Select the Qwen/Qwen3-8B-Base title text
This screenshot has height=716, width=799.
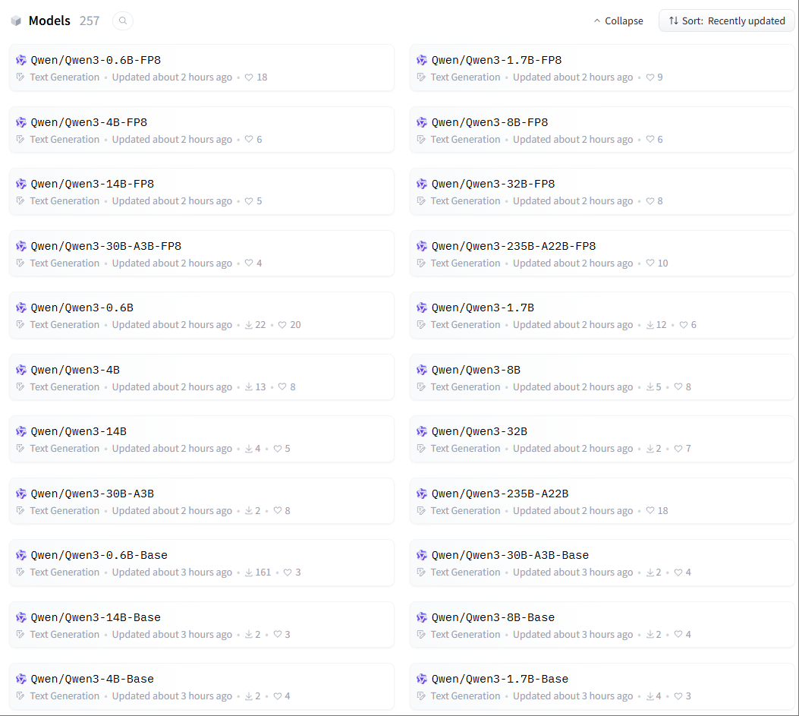493,617
